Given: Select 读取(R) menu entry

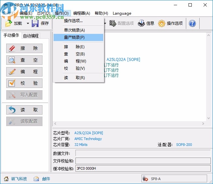Looking at the screenshot, I should click(x=78, y=78).
